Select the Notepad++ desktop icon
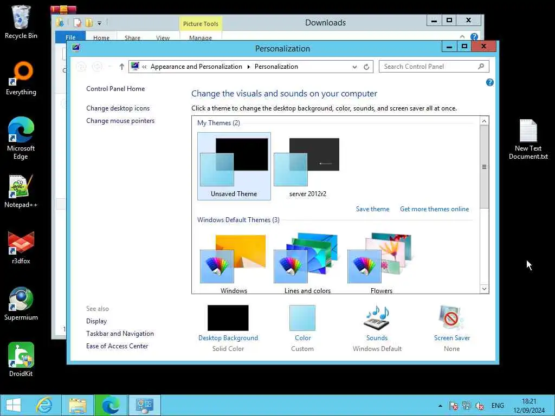555x416 pixels. click(21, 191)
